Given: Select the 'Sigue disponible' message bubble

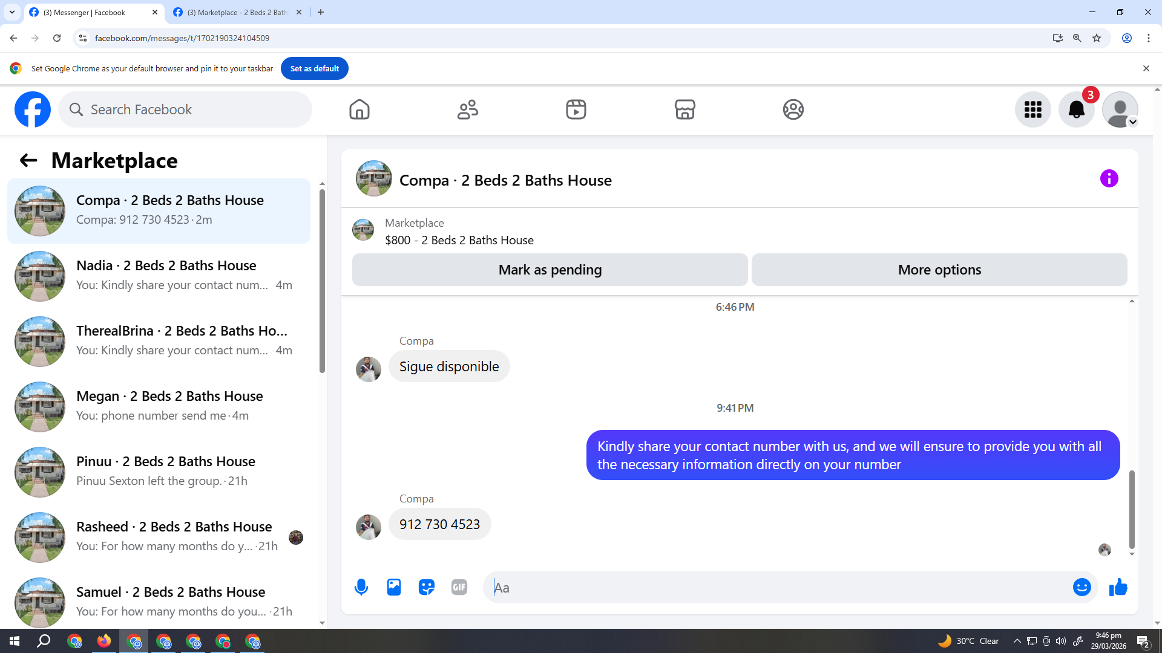Looking at the screenshot, I should pos(449,366).
